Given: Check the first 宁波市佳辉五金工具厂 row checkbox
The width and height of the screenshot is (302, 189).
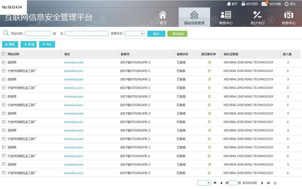Looking at the screenshot, I should click(3, 71).
